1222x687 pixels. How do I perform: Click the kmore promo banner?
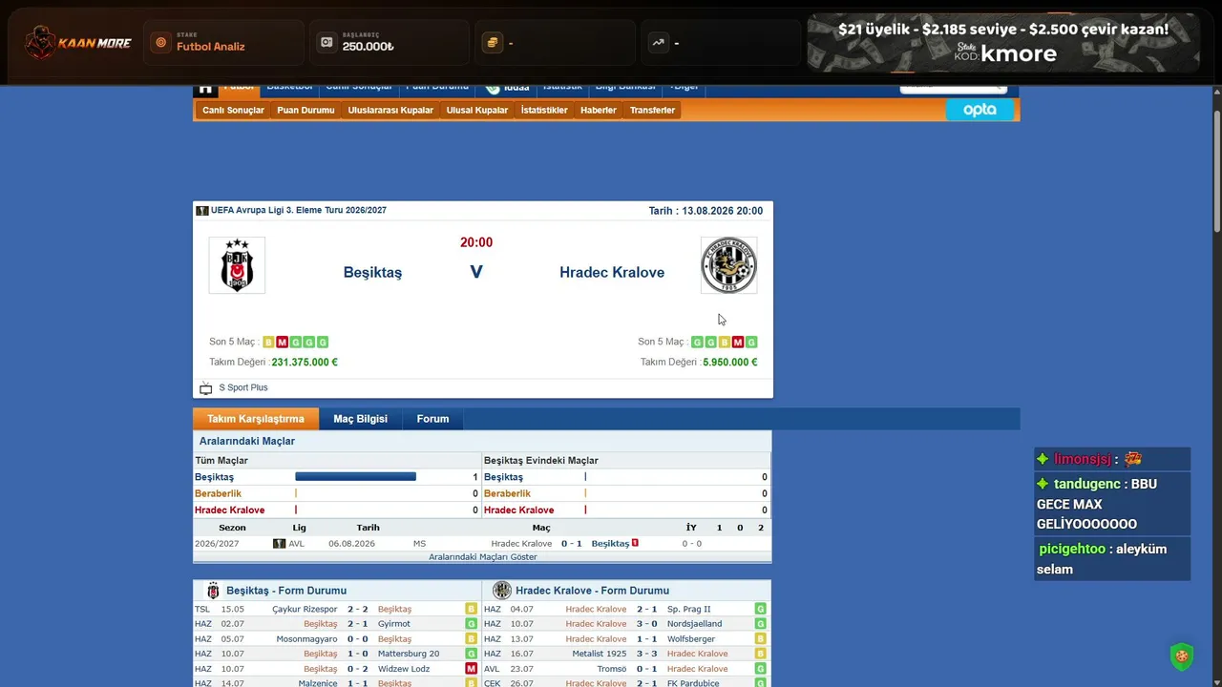(1003, 43)
